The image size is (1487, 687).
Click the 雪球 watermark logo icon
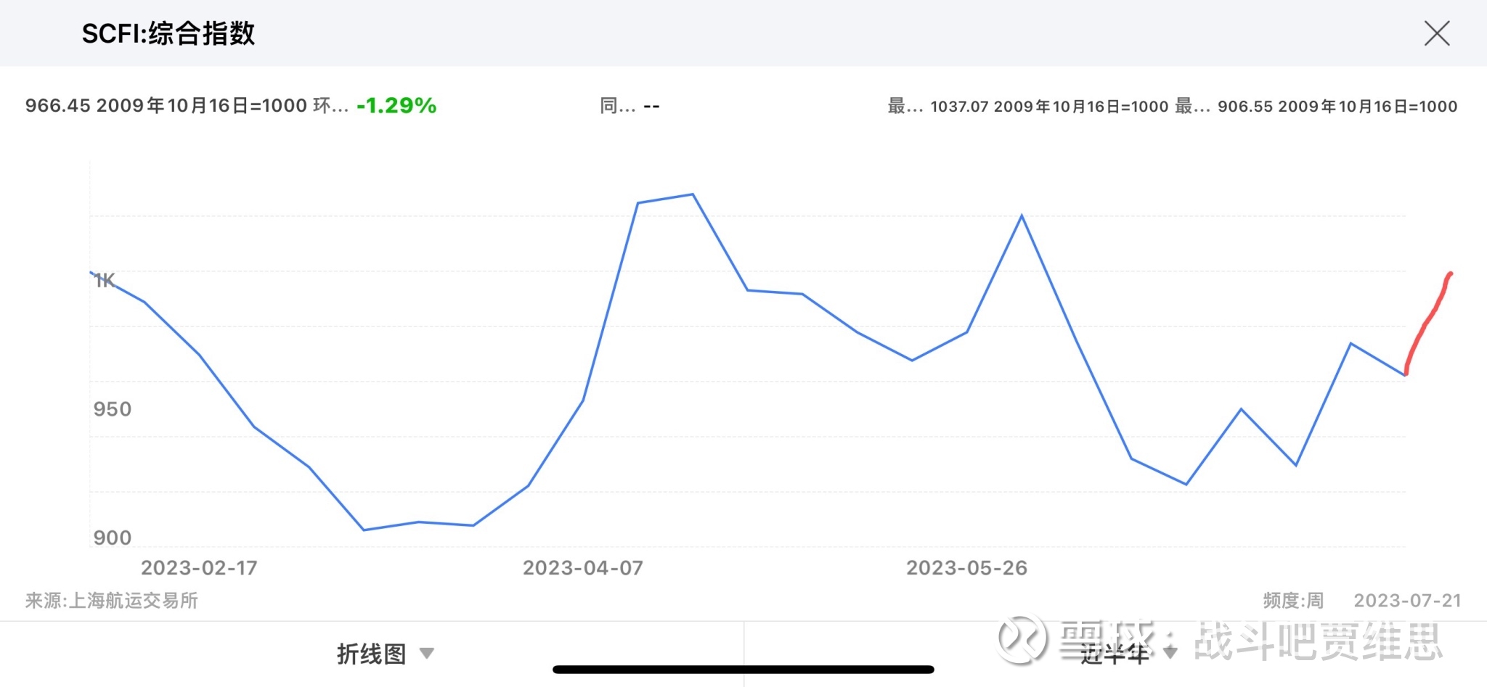click(x=1022, y=639)
